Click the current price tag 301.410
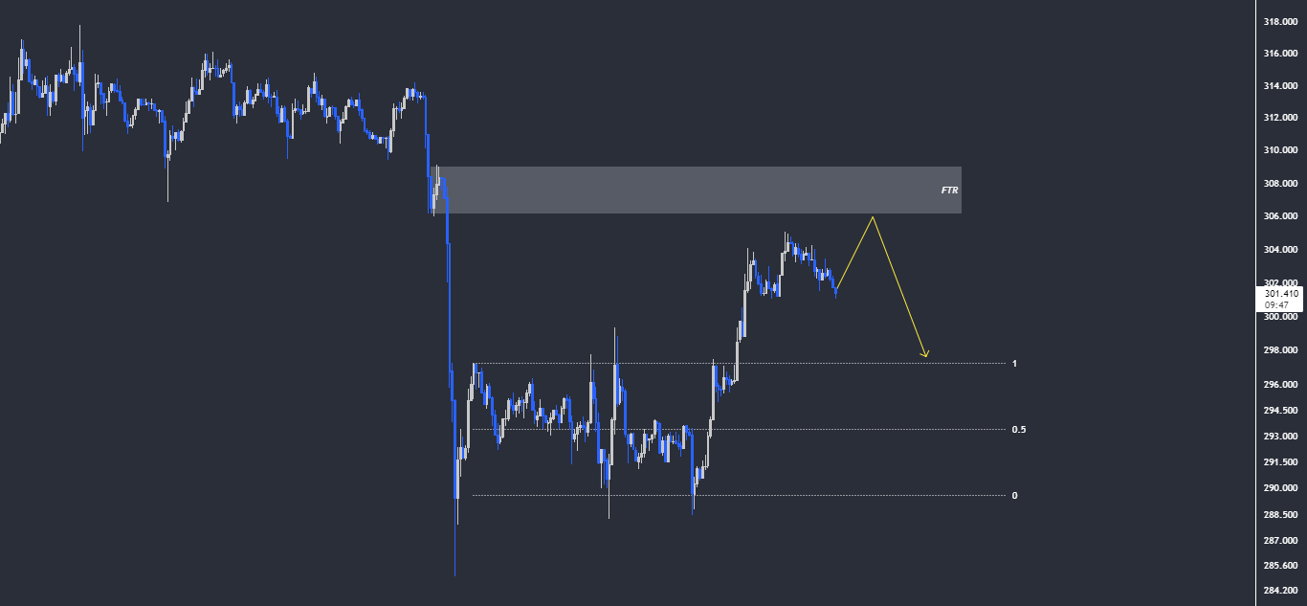1307x606 pixels. click(1280, 293)
